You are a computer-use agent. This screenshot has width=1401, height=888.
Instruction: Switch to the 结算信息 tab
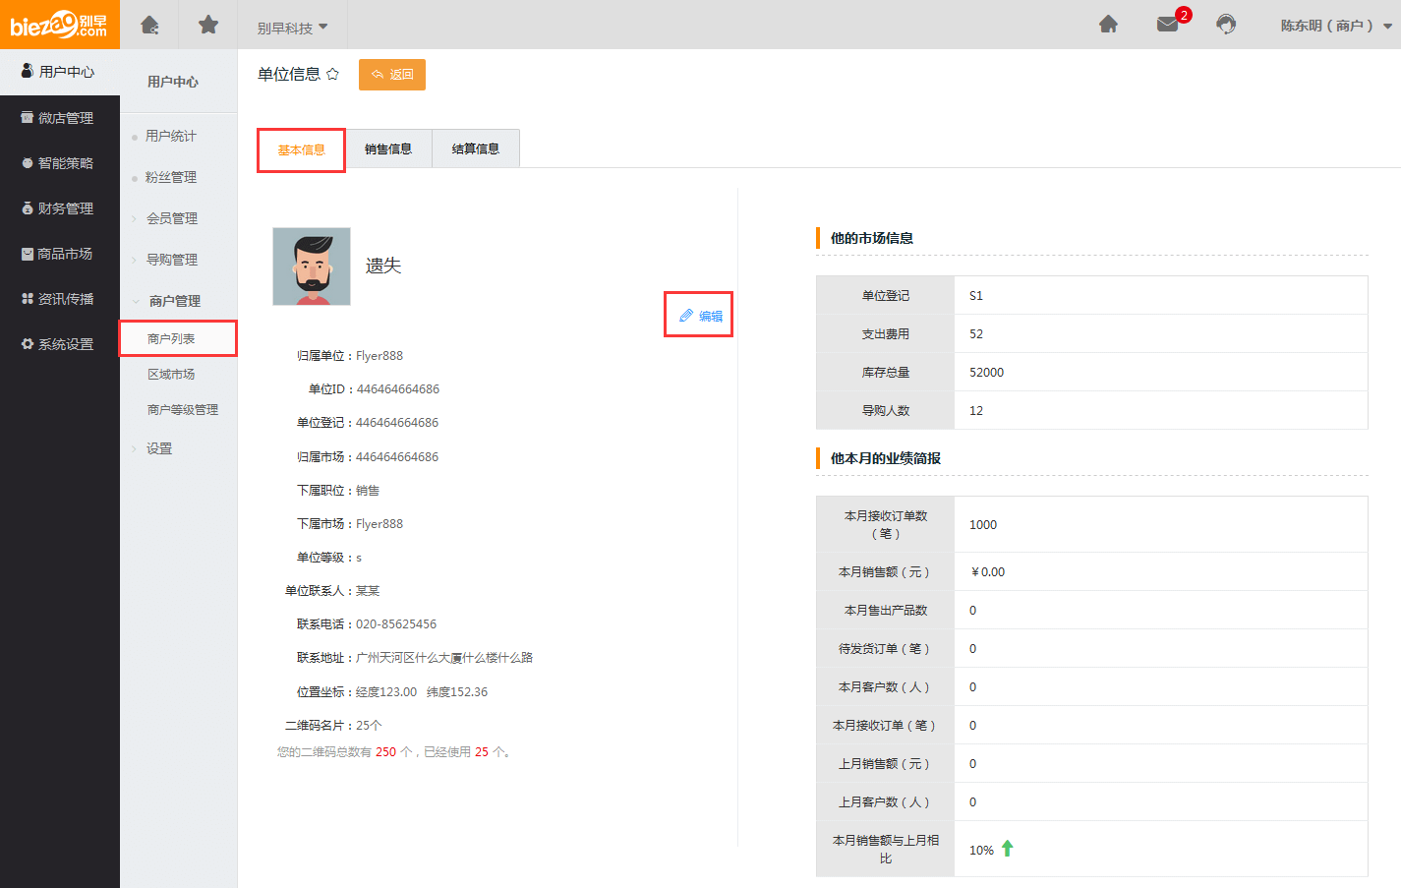click(x=476, y=149)
